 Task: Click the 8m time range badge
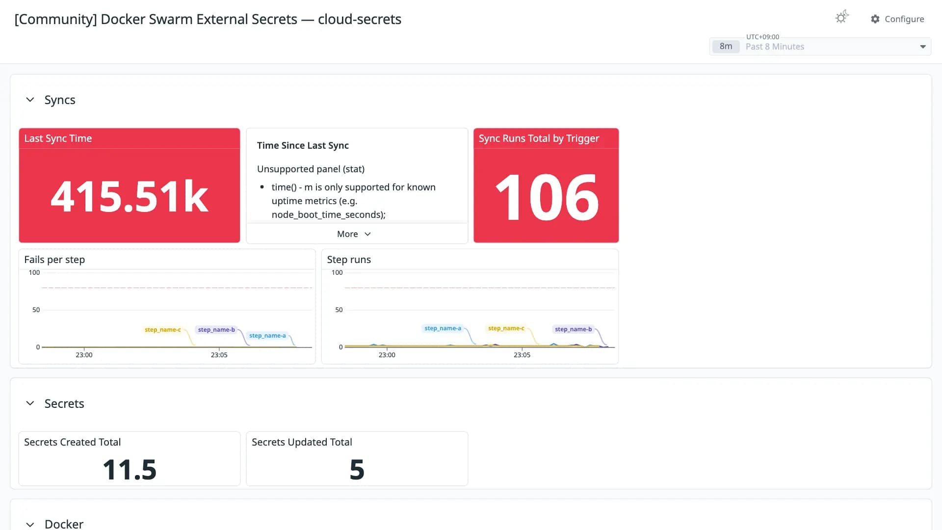pyautogui.click(x=726, y=47)
